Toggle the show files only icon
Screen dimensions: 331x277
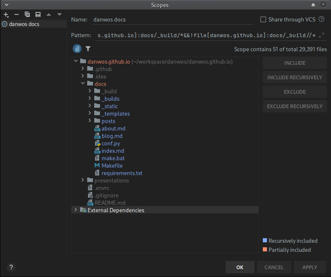pos(77,49)
